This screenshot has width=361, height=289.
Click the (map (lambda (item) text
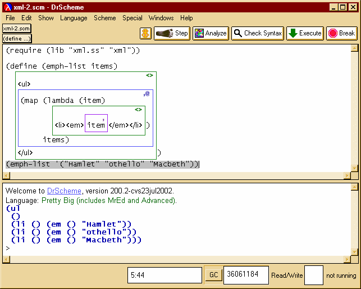[63, 101]
